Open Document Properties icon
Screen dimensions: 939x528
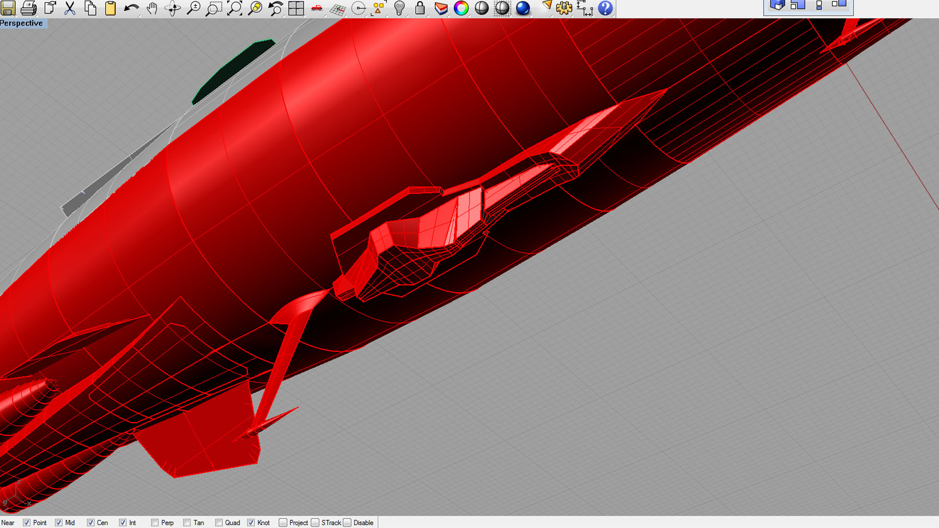pyautogui.click(x=49, y=8)
